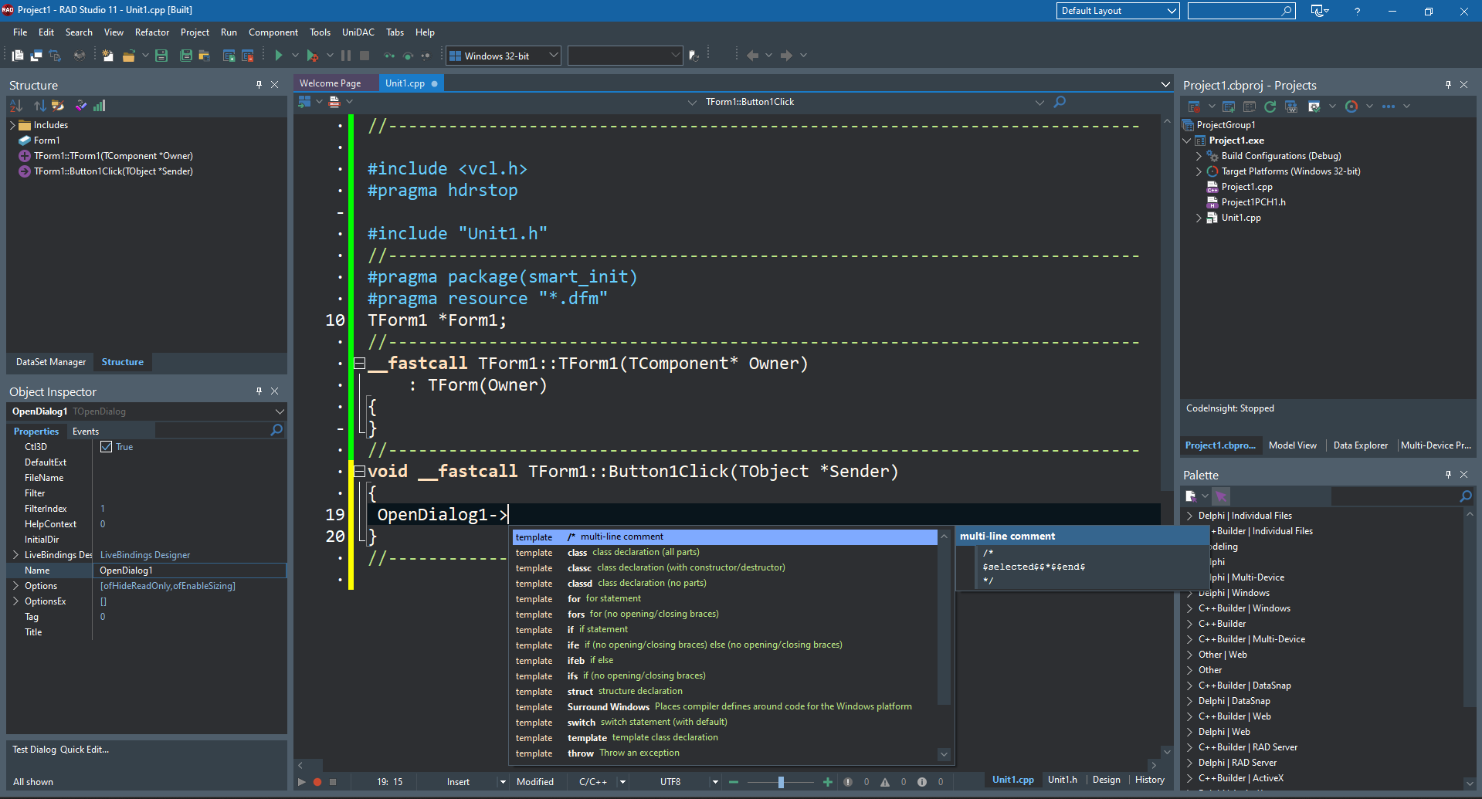Click the View Unit toolbar icon
1482x799 pixels.
coord(18,56)
